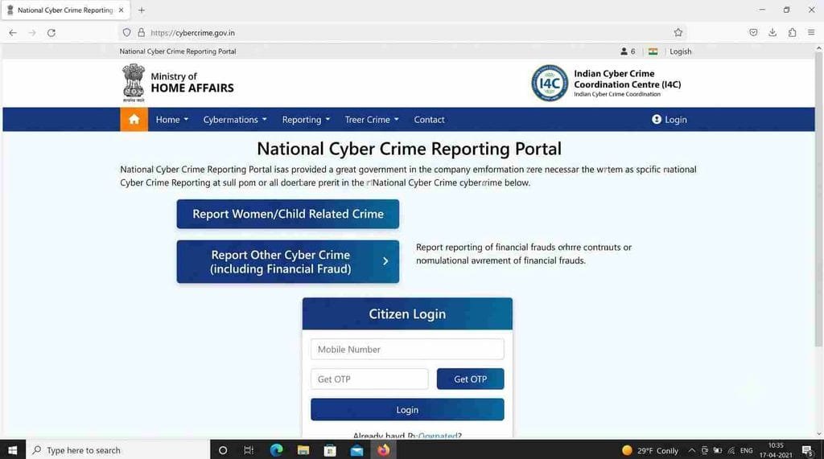The image size is (824, 459).
Task: Reload the page with refresh icon
Action: pyautogui.click(x=51, y=33)
